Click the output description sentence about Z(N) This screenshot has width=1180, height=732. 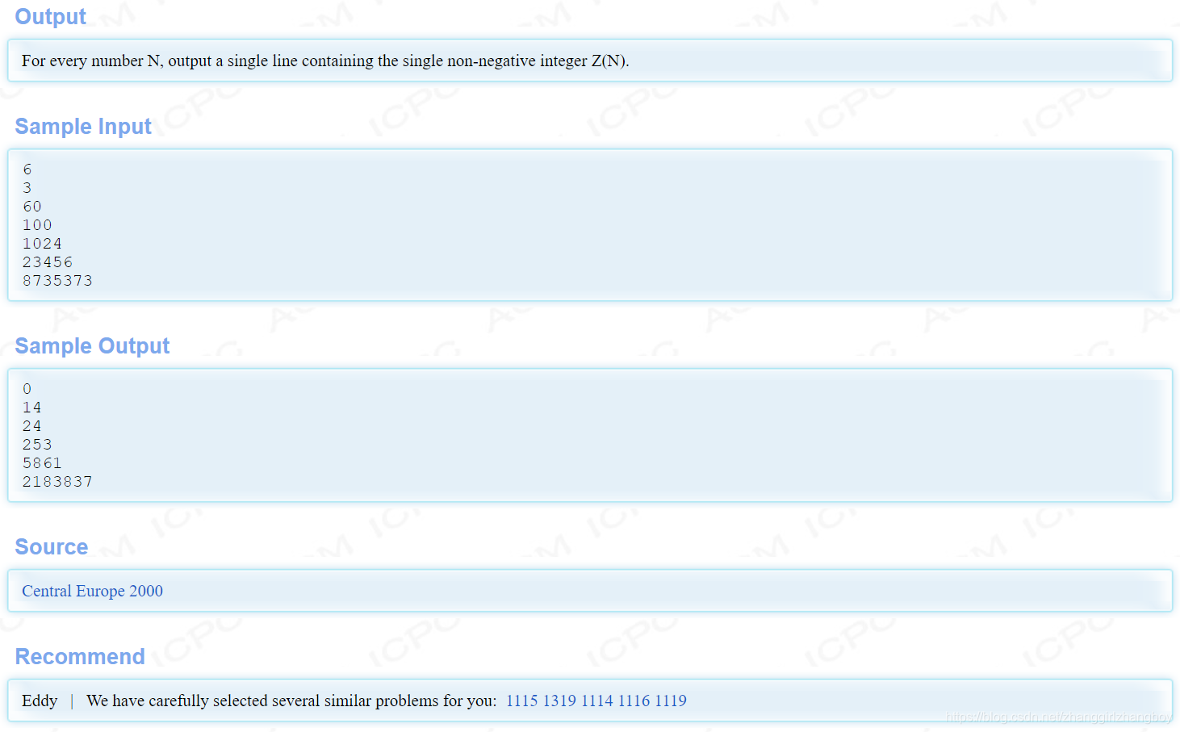(325, 61)
